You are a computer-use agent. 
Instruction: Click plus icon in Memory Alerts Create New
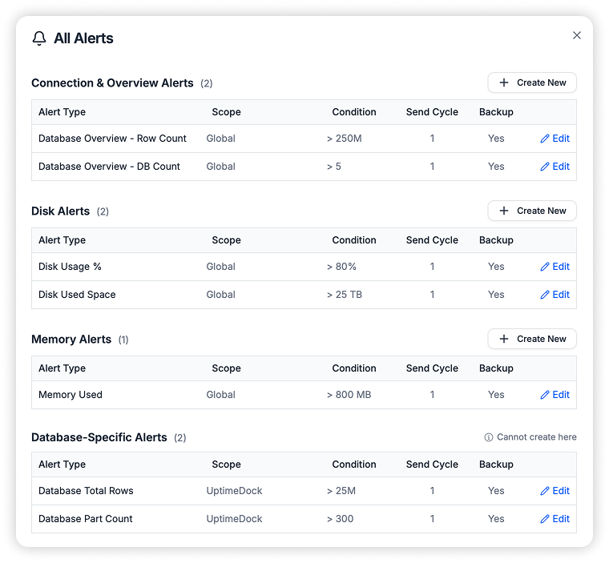(x=504, y=339)
